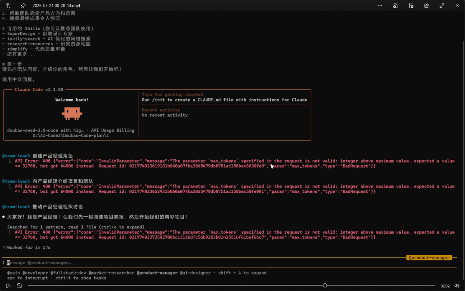Click 'Claude Code v2.1.80' header

[x=39, y=89]
